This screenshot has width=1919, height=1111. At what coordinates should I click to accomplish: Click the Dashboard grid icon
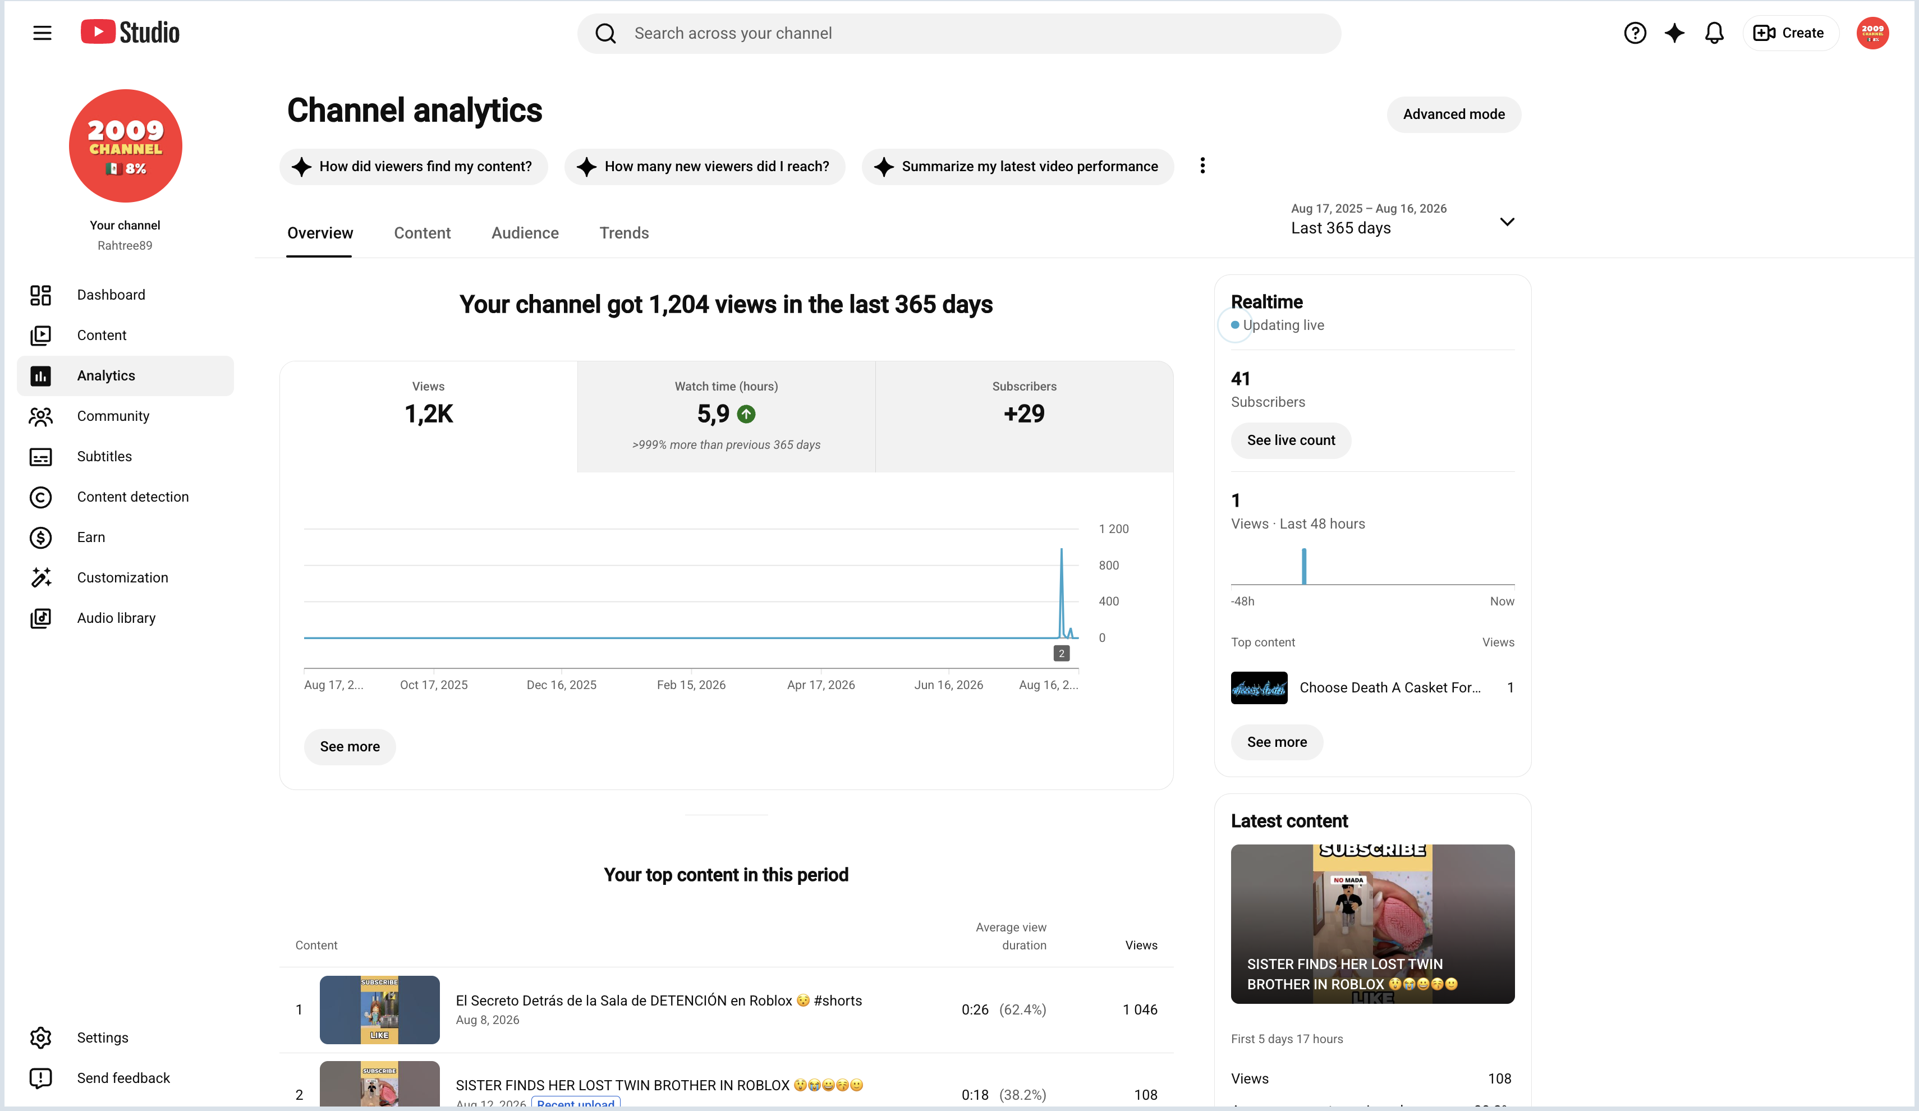point(40,295)
